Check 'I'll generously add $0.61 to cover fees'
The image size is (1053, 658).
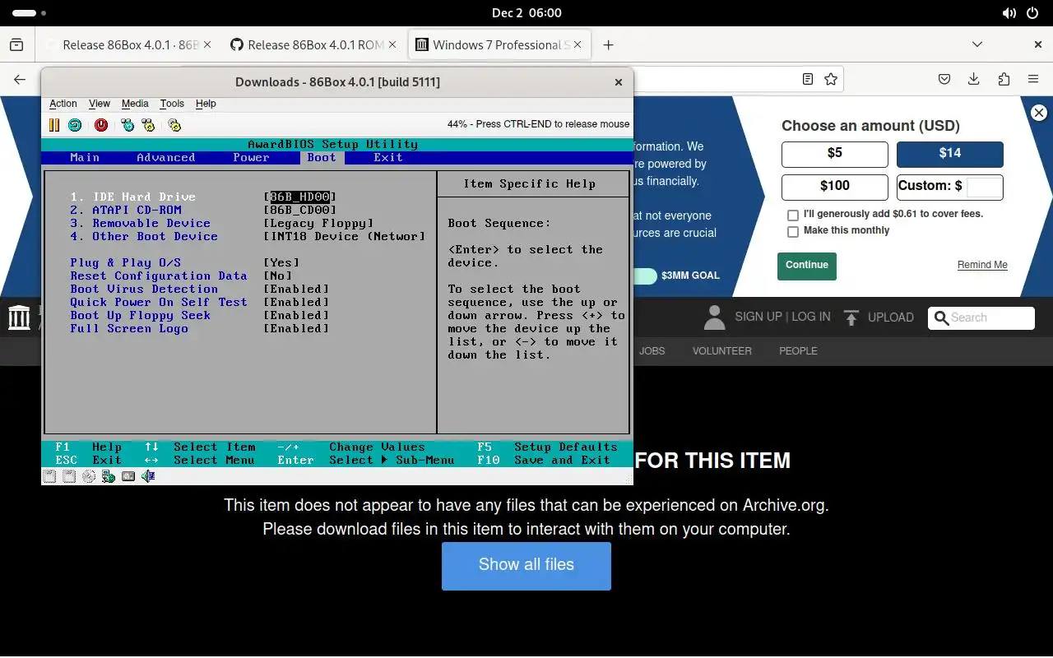793,215
